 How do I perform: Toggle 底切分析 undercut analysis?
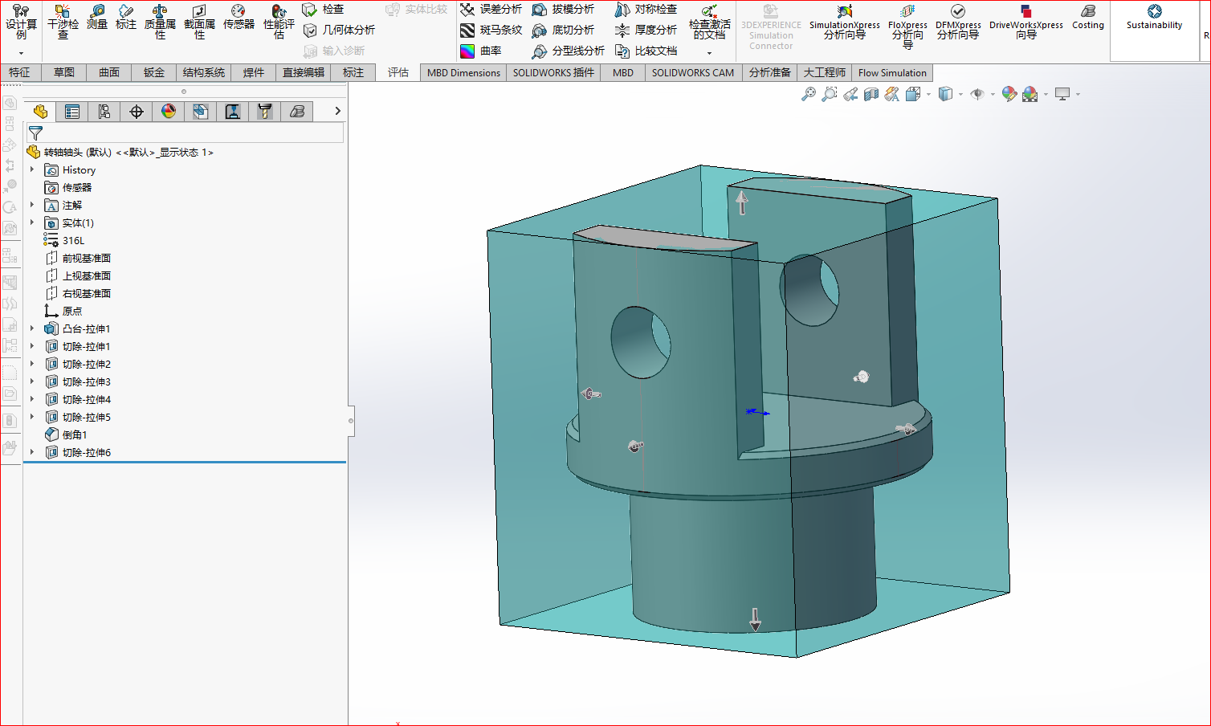564,30
